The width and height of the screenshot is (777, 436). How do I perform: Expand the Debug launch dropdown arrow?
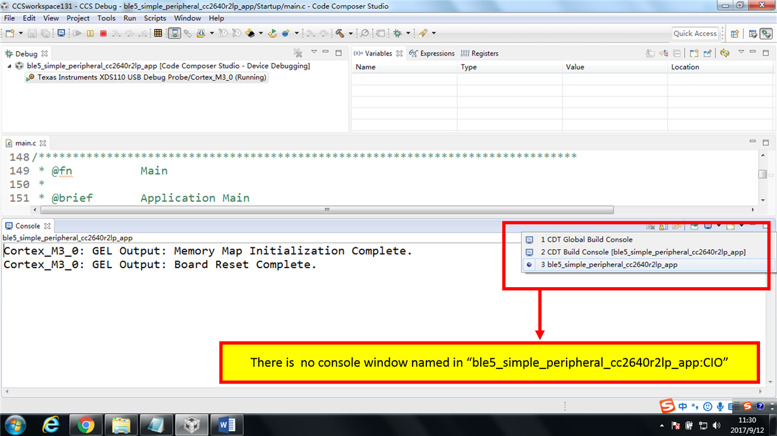coord(408,33)
